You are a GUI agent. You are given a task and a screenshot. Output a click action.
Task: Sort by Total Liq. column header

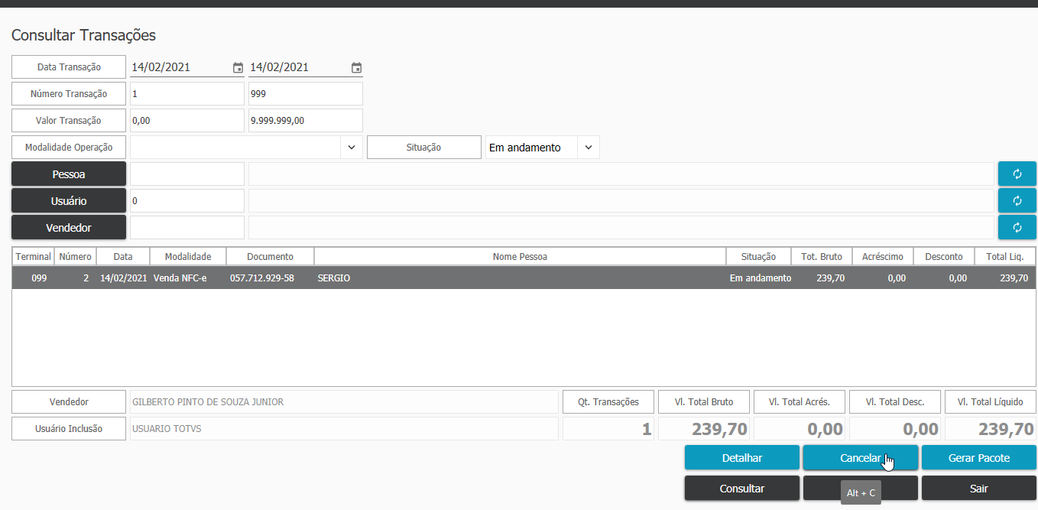(1005, 256)
